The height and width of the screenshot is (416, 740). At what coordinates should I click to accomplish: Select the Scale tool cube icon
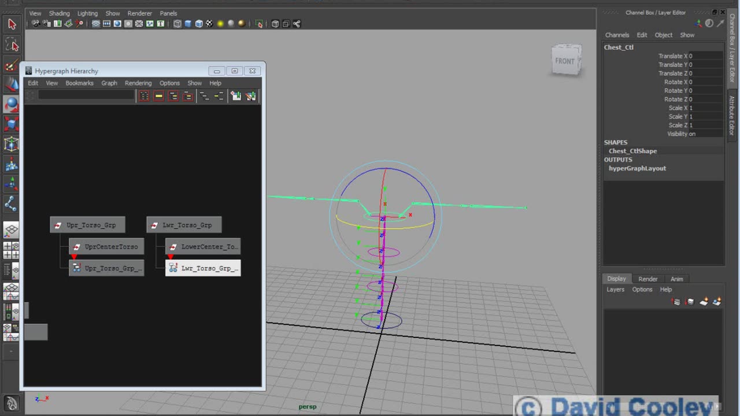tap(12, 125)
